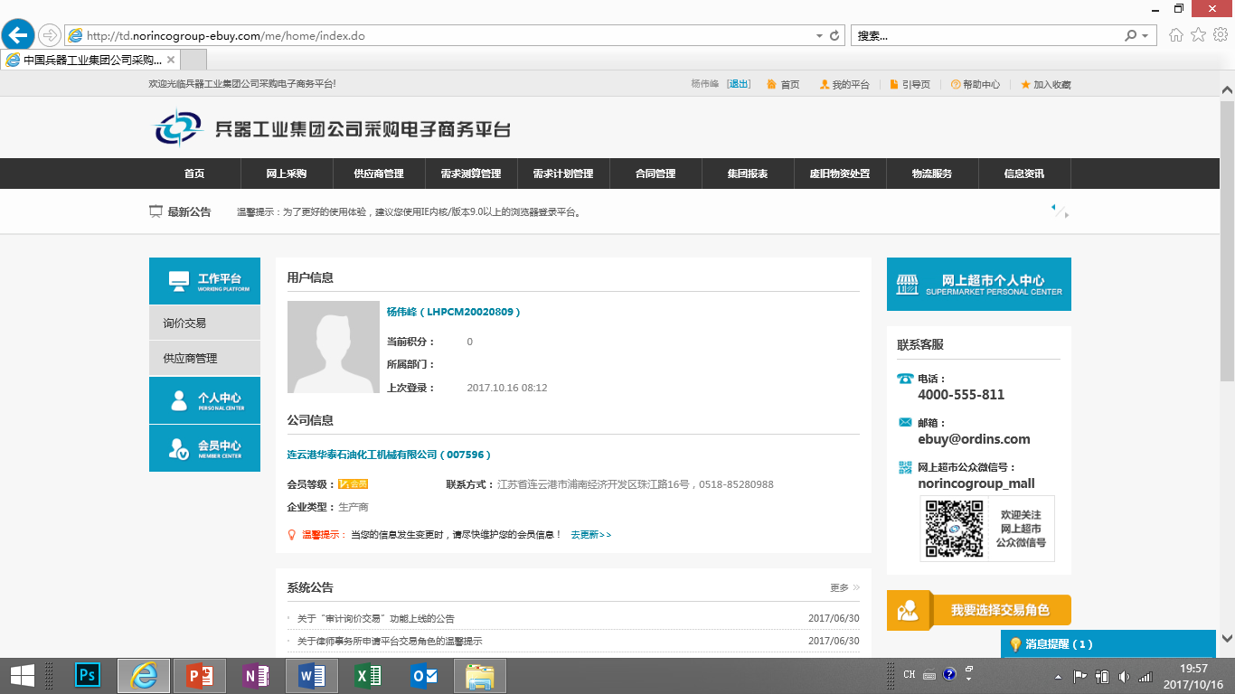
Task: Open 需求测算管理 navigation menu
Action: point(471,173)
